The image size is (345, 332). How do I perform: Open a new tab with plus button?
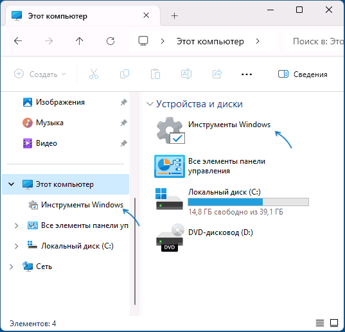pyautogui.click(x=174, y=16)
